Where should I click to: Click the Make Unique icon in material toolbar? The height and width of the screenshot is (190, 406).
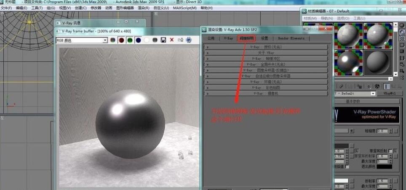pyautogui.click(x=350, y=86)
